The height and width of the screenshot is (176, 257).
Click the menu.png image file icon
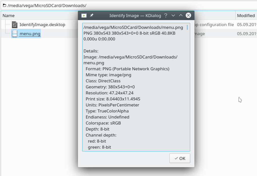tap(15, 34)
